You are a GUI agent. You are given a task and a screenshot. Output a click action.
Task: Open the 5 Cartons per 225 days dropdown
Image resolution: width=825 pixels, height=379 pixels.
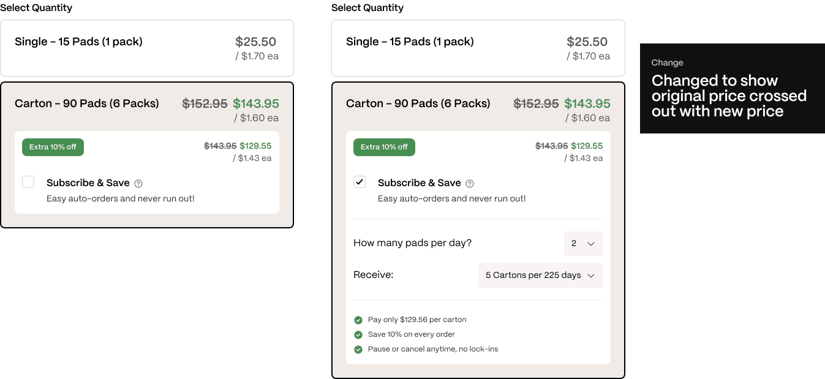click(x=541, y=276)
